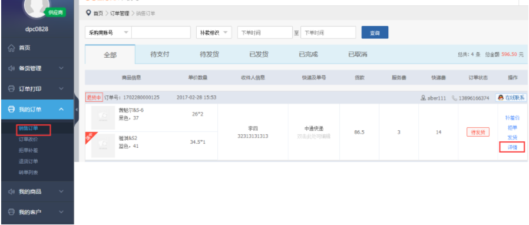This screenshot has height=225, width=529.
Task: Click the buyer alber111 user icon
Action: tap(423, 98)
